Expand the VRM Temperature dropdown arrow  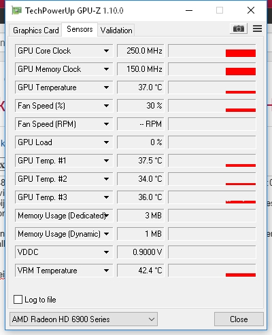click(106, 271)
